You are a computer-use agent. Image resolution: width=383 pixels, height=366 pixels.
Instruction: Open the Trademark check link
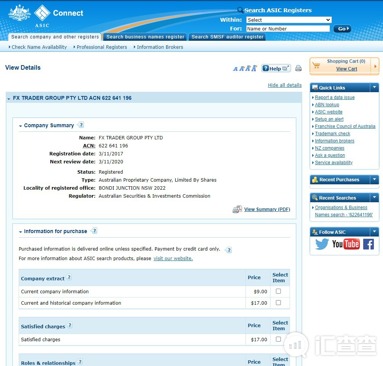tap(332, 134)
